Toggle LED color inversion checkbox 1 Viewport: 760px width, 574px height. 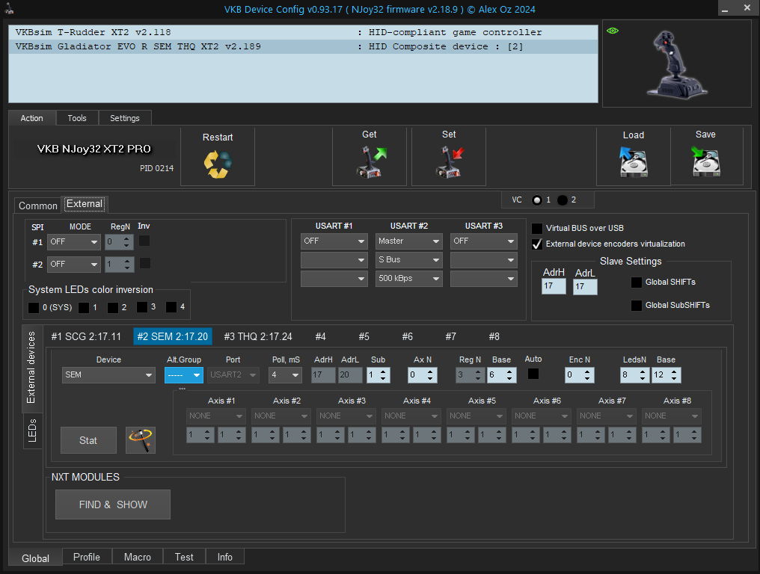pyautogui.click(x=84, y=308)
